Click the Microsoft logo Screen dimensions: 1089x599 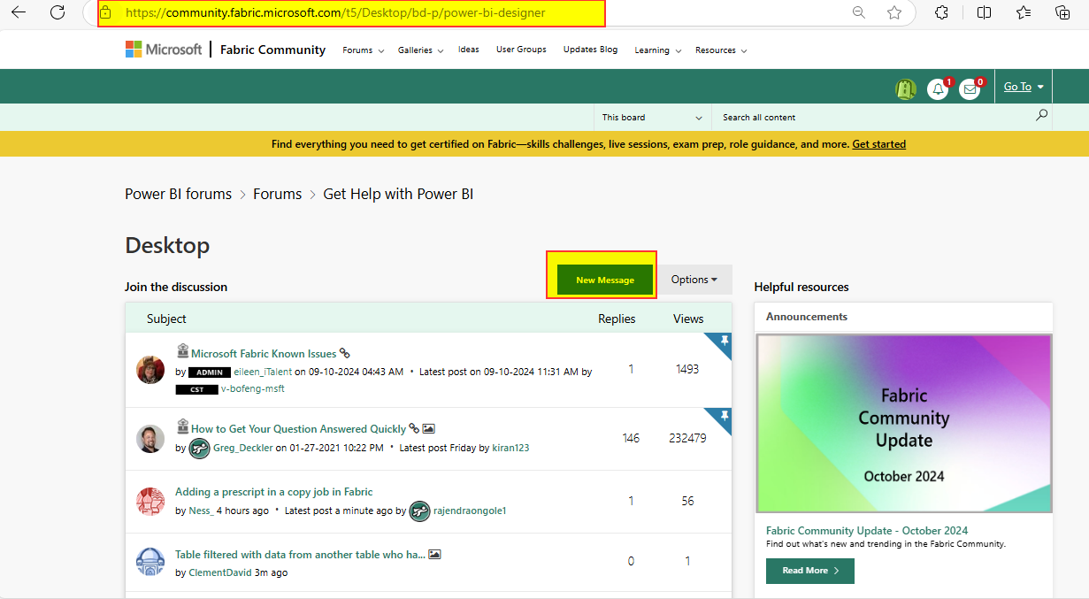164,50
